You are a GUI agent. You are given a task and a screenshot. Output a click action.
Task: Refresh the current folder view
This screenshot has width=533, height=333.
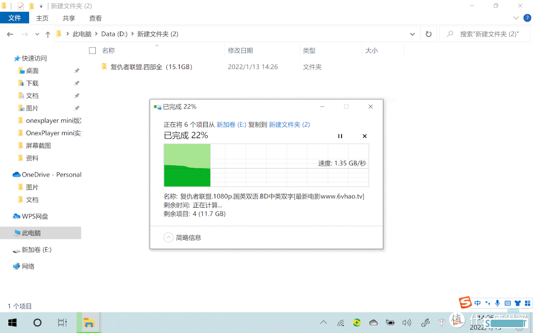pos(429,34)
